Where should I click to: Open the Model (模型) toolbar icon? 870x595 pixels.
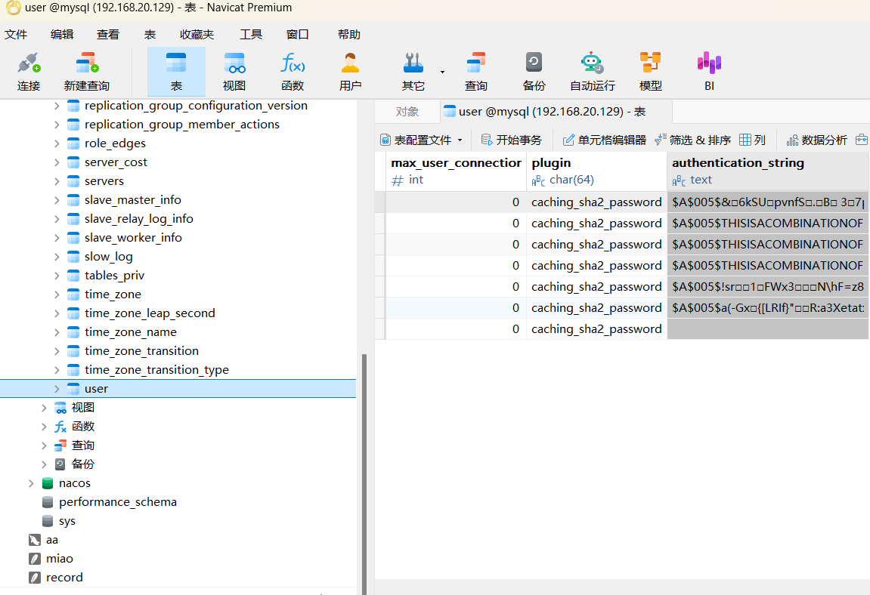(650, 72)
